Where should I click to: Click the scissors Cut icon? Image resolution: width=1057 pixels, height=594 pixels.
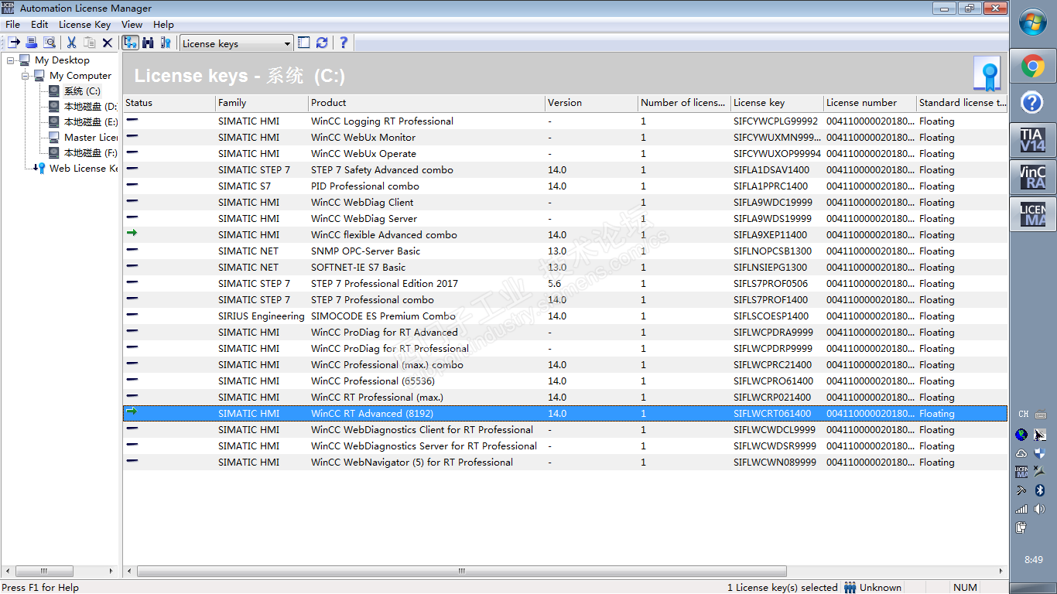[x=71, y=43]
